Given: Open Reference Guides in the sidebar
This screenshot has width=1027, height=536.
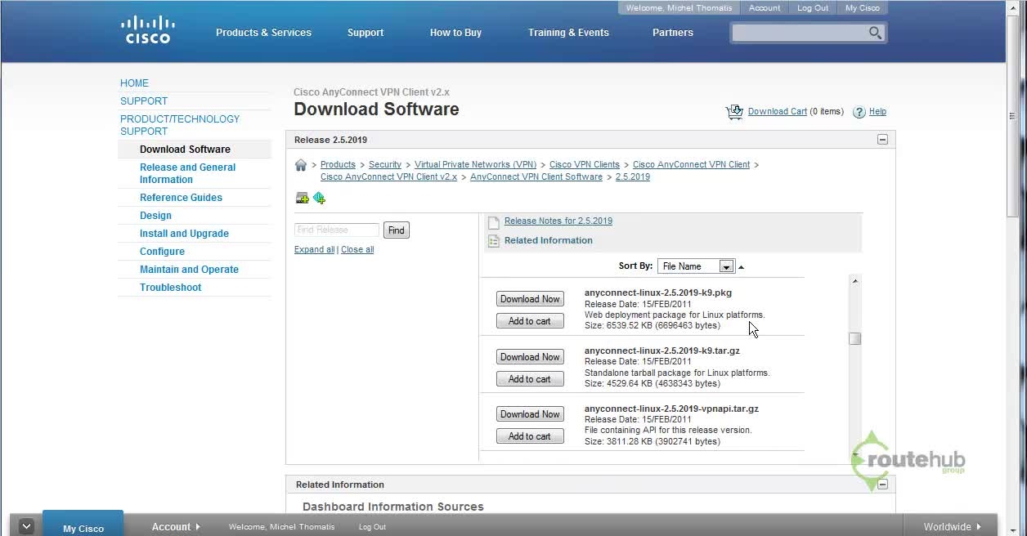Looking at the screenshot, I should [181, 198].
